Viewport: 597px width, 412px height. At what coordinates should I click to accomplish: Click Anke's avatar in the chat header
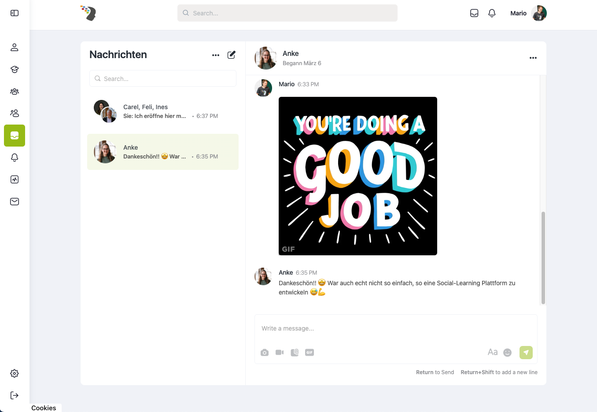click(x=266, y=58)
